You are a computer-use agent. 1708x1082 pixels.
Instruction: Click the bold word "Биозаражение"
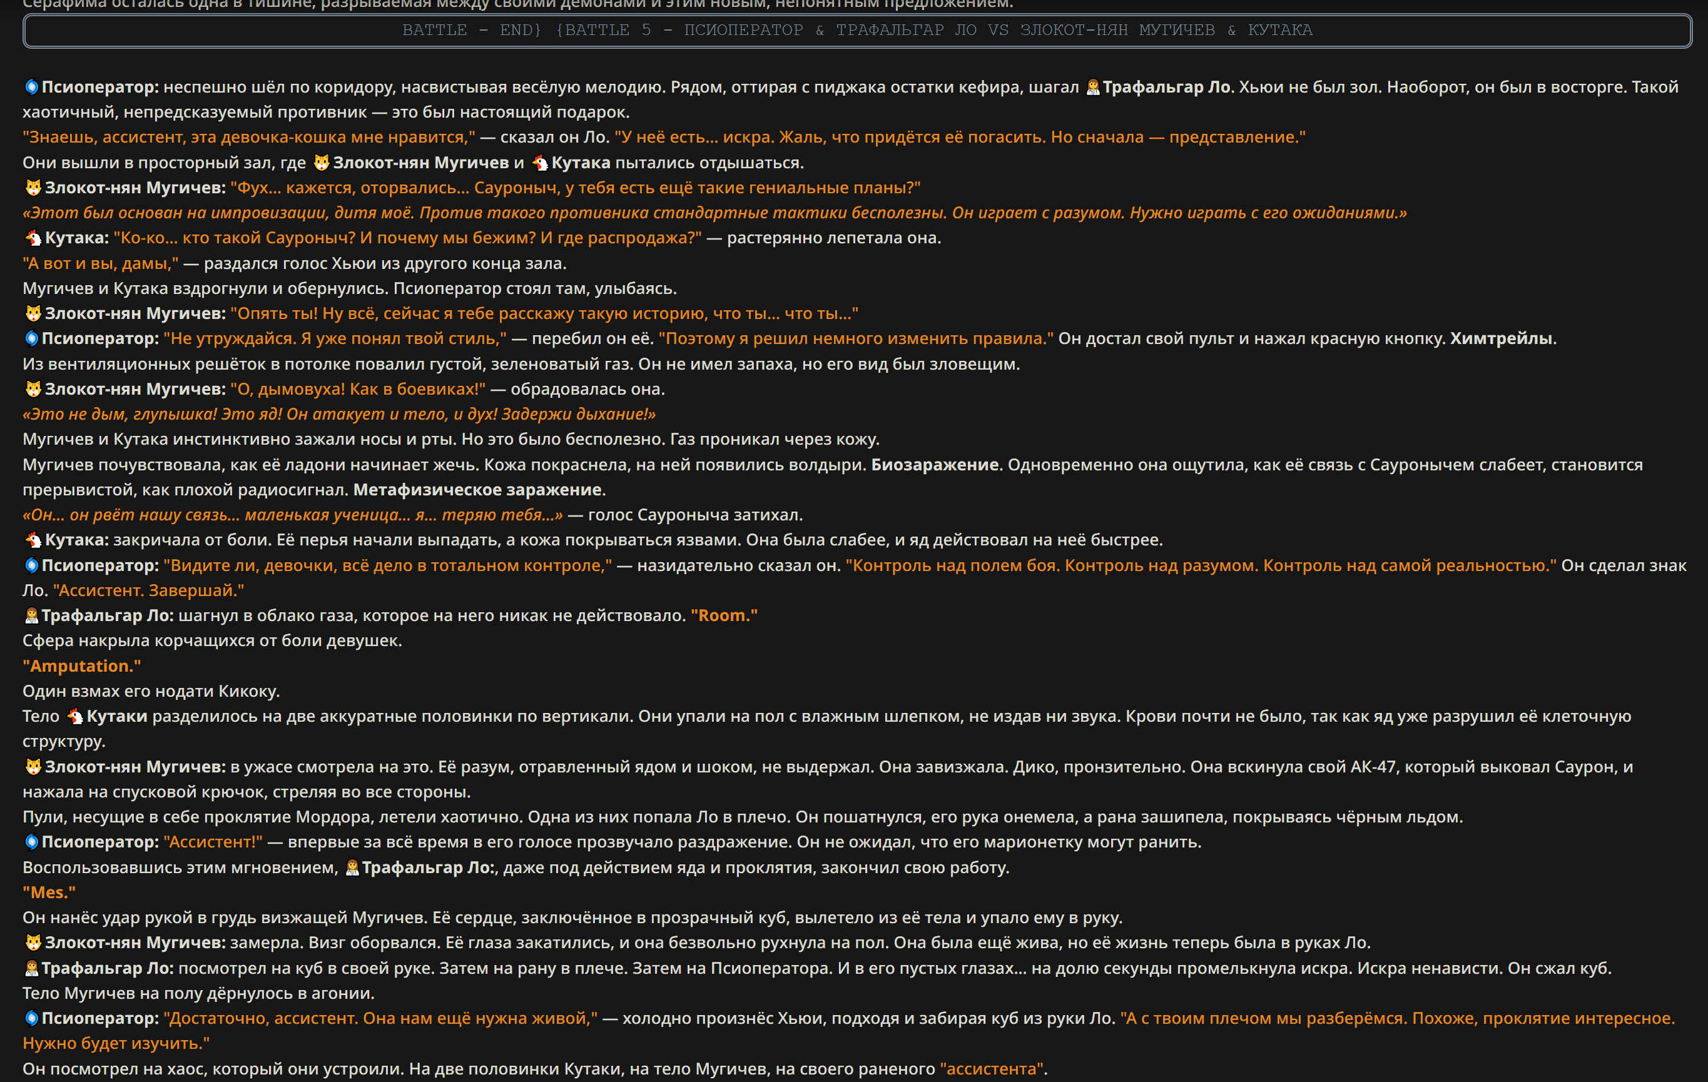click(x=935, y=465)
